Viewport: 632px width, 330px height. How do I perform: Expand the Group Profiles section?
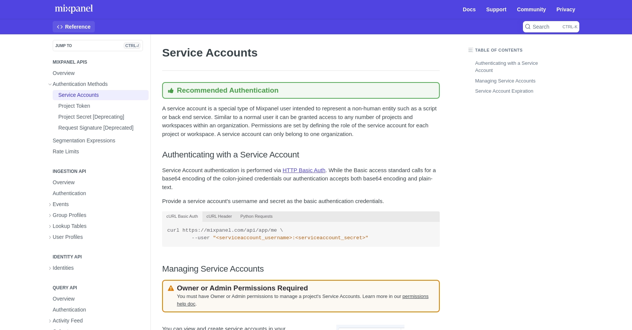pos(50,215)
